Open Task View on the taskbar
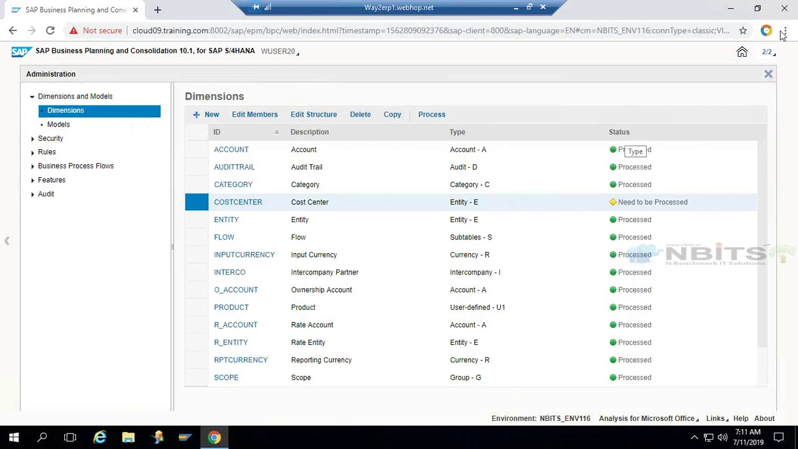798x449 pixels. (70, 438)
